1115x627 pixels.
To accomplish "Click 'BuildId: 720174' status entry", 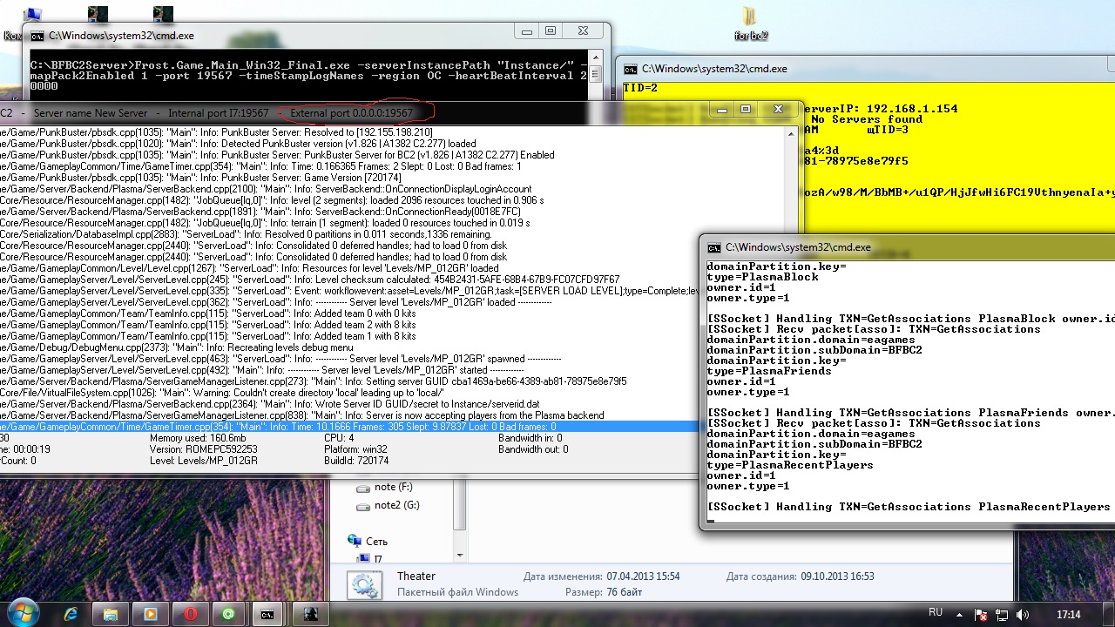I will [x=355, y=460].
